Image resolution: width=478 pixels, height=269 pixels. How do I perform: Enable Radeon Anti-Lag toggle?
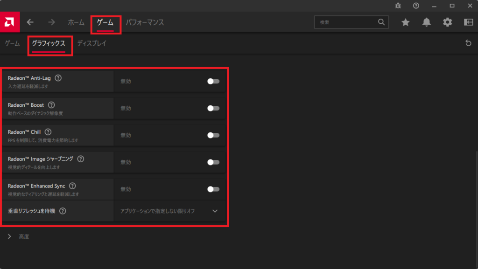point(213,81)
